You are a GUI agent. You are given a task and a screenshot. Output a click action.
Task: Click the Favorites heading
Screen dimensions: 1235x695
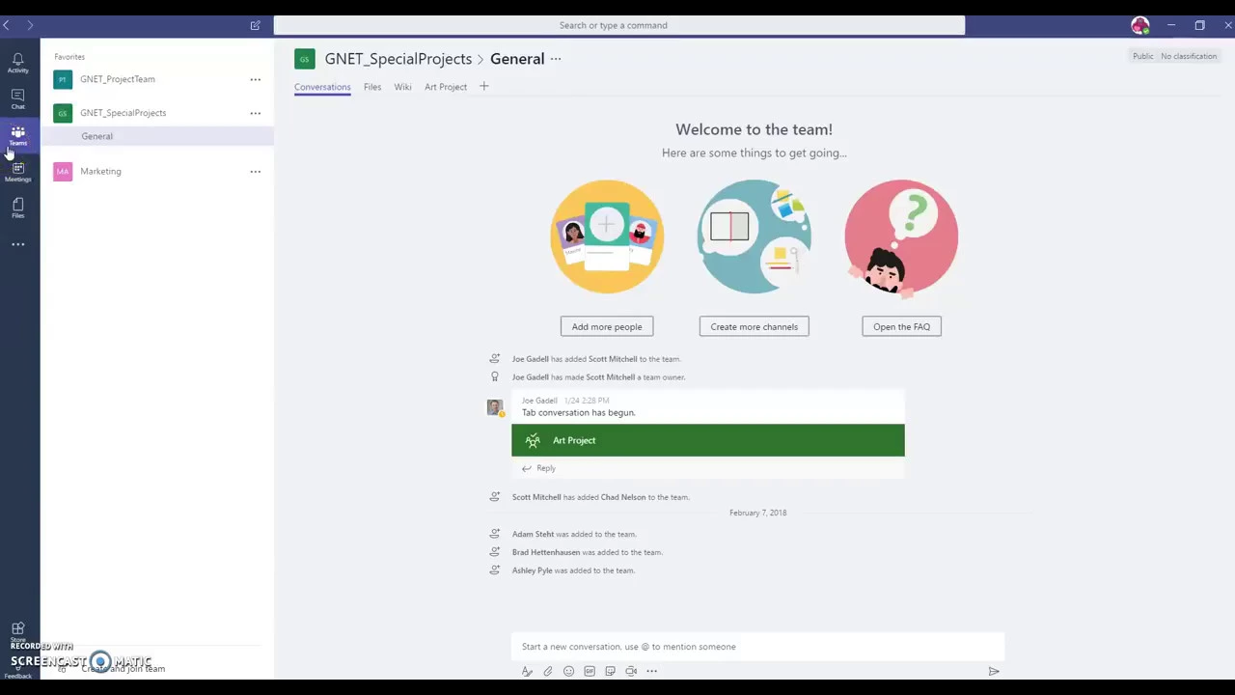pos(69,57)
